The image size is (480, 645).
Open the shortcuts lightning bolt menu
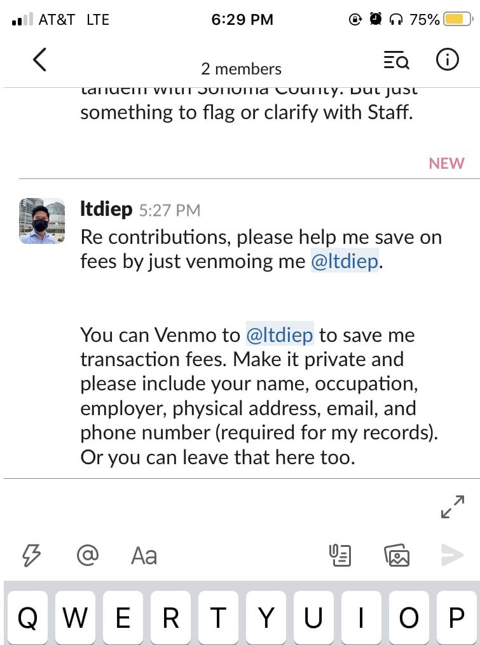[31, 555]
